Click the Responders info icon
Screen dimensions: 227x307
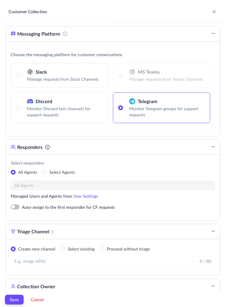(x=48, y=147)
